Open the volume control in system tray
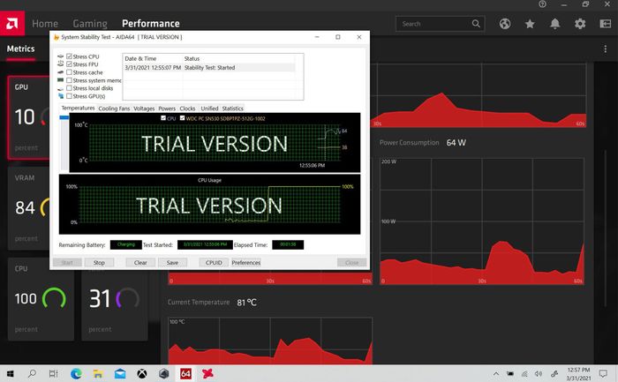The width and height of the screenshot is (618, 382). point(539,374)
